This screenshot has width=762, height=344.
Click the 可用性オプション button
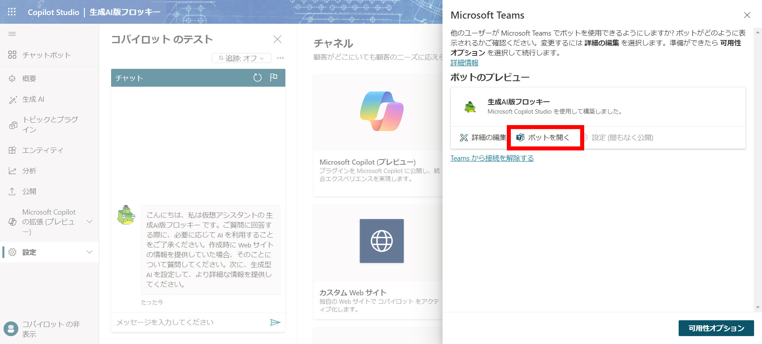716,328
